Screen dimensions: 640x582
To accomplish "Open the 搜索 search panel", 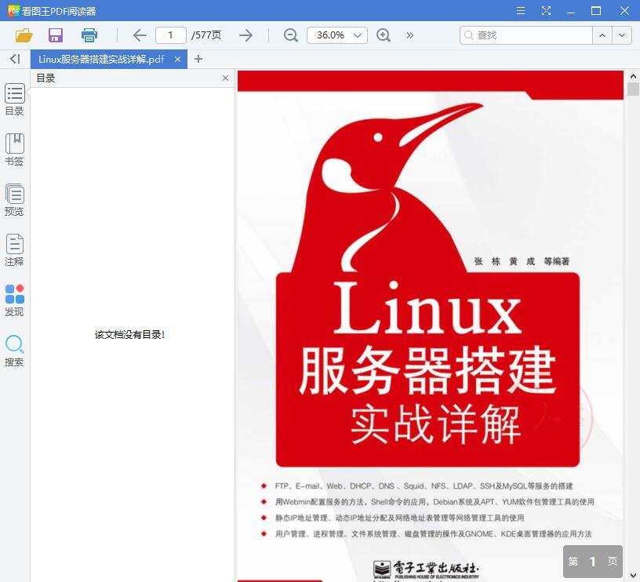I will [x=14, y=351].
